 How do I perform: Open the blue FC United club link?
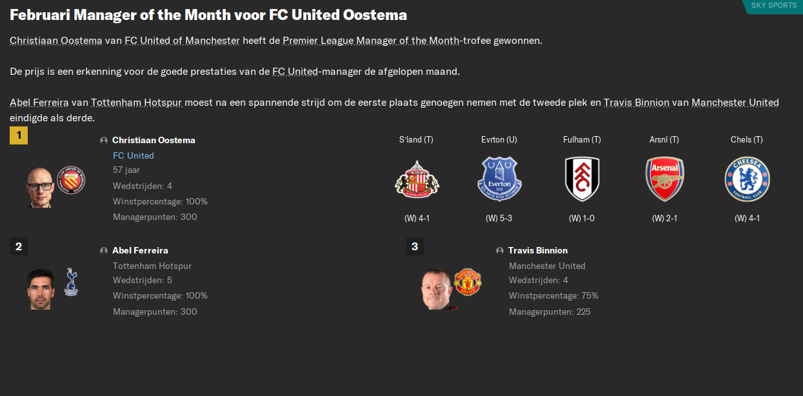pos(134,155)
